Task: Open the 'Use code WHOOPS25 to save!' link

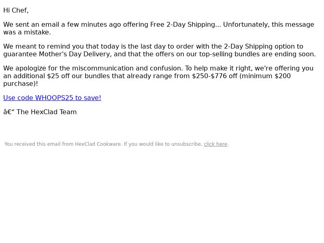Action: [x=52, y=98]
